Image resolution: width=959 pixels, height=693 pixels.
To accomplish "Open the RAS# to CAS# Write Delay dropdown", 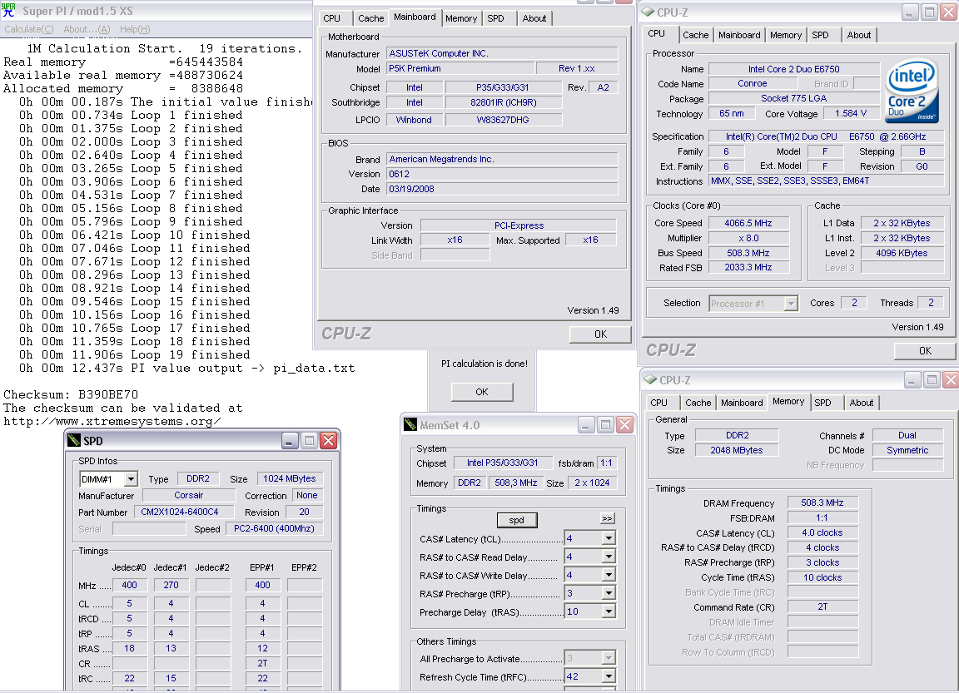I will click(609, 575).
